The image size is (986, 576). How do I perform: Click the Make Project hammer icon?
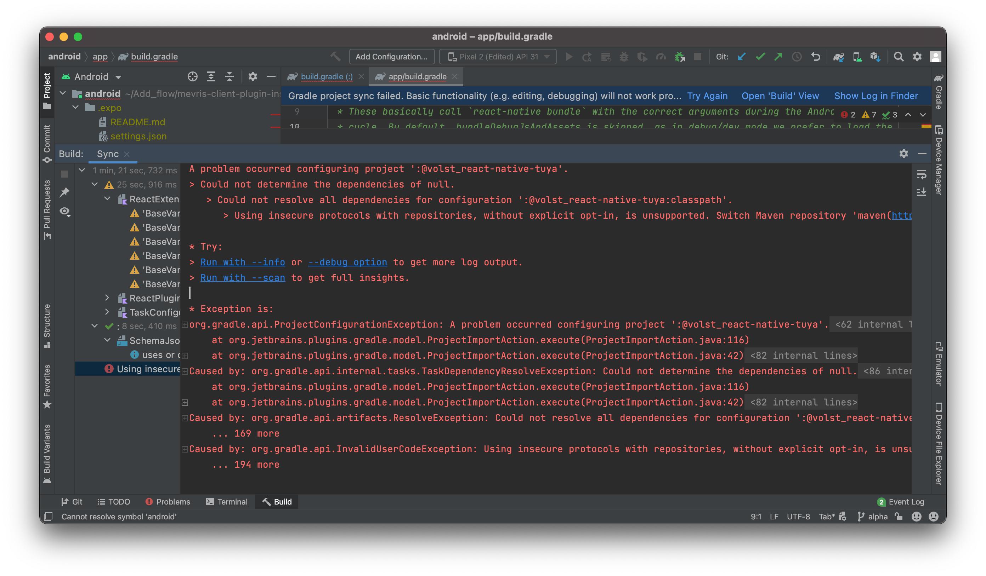point(335,57)
